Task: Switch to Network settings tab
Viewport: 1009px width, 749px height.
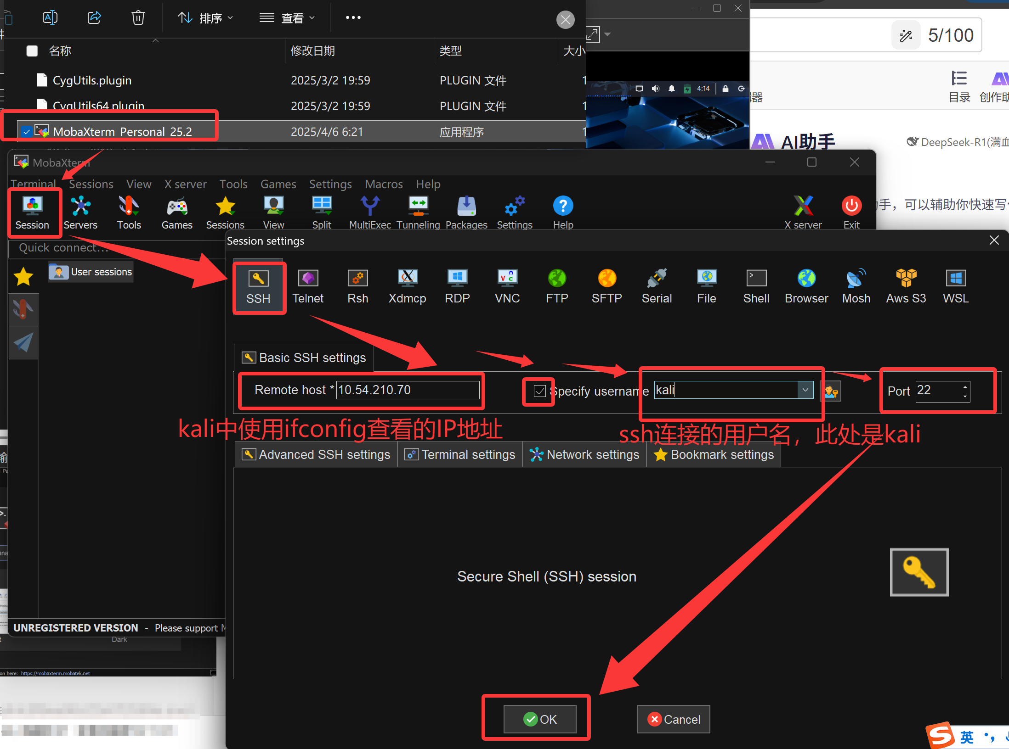Action: click(584, 454)
